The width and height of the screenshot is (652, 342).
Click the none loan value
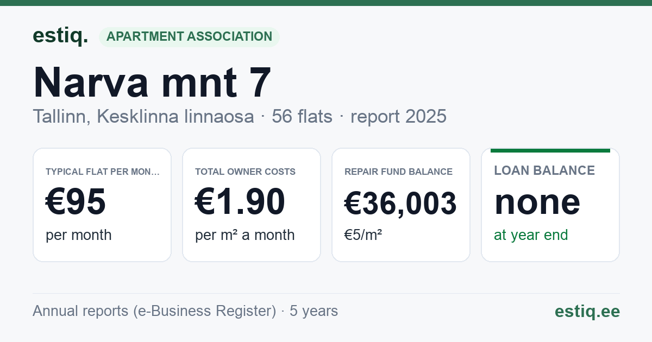pos(537,202)
